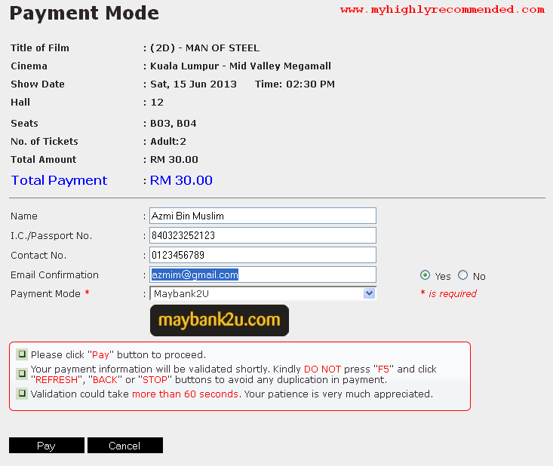Click the maybank2u.com logo
This screenshot has height=466, width=553.
click(220, 320)
